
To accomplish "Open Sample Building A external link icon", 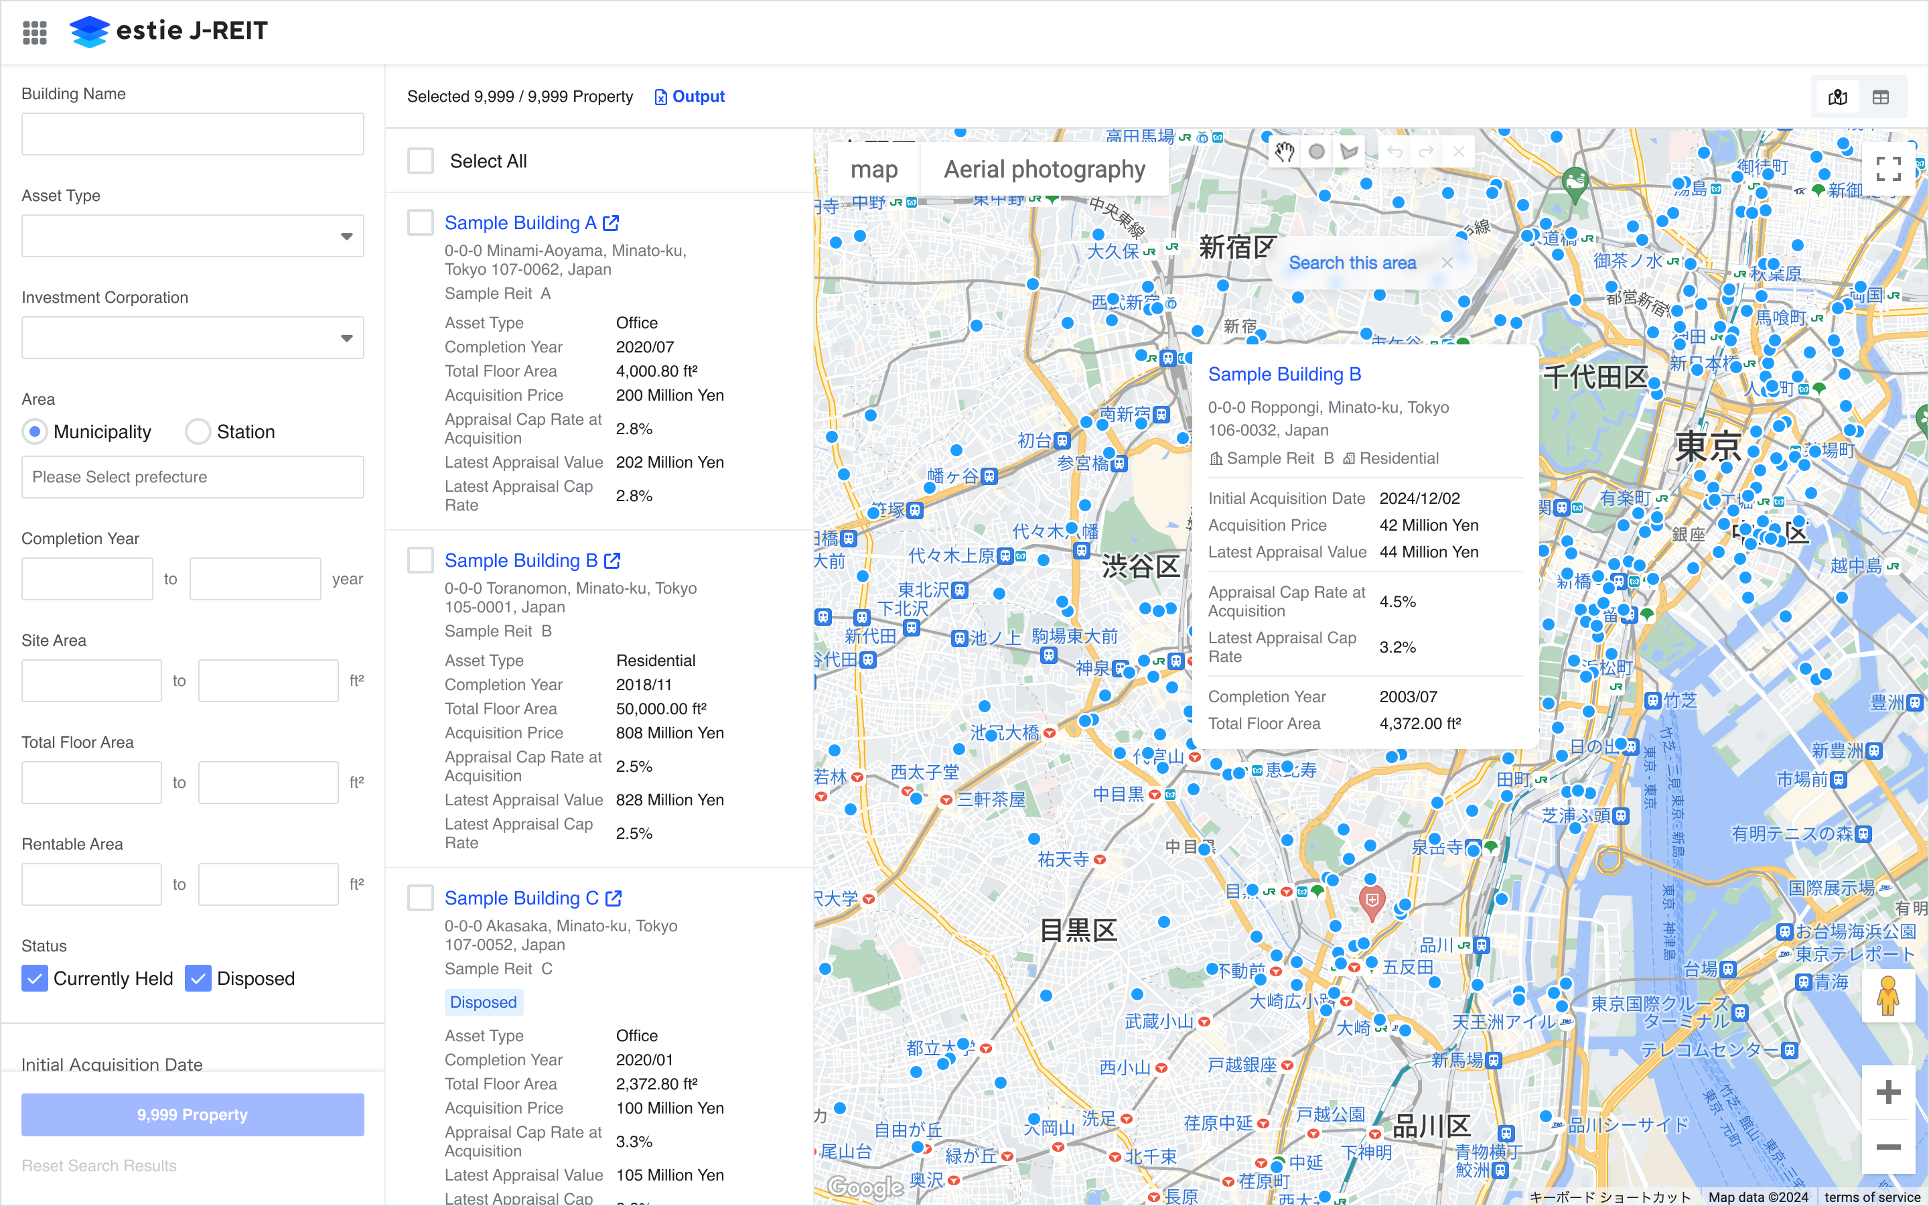I will (612, 223).
